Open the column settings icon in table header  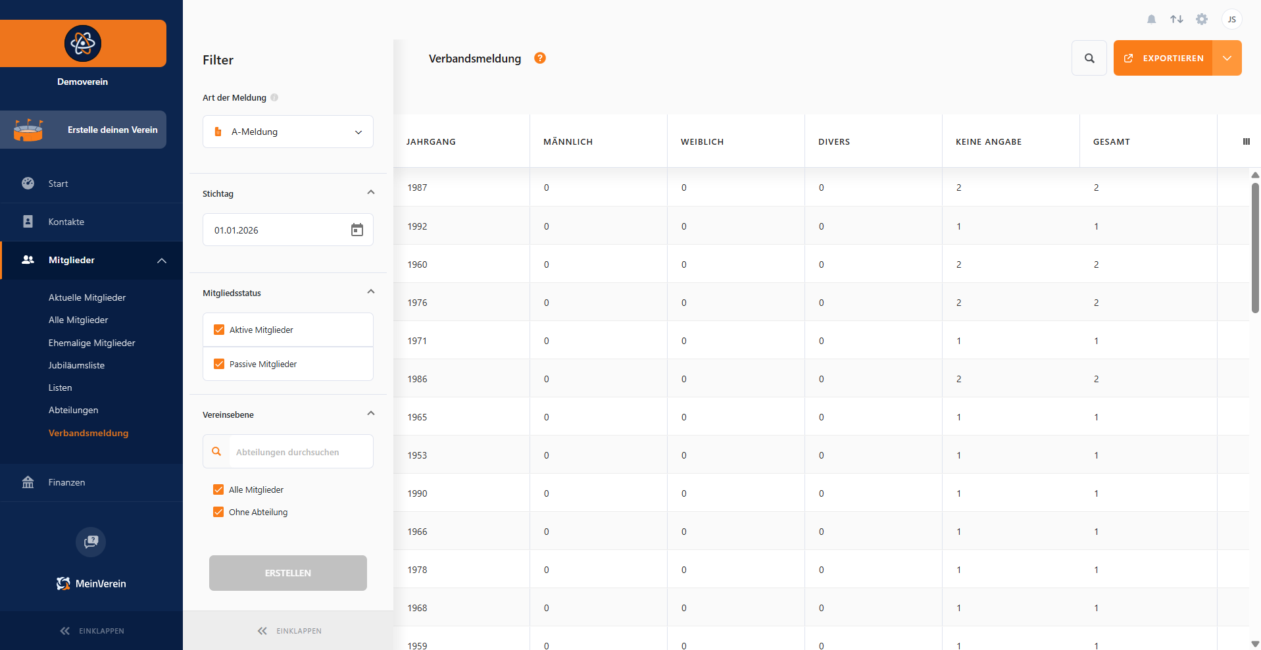coord(1246,141)
